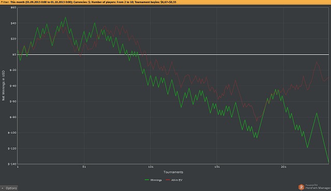Viewport: 331px width, 191px height.
Task: Open the Options button label
Action: [11, 188]
